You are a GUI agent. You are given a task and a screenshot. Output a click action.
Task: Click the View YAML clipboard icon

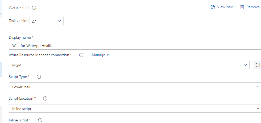click(213, 7)
